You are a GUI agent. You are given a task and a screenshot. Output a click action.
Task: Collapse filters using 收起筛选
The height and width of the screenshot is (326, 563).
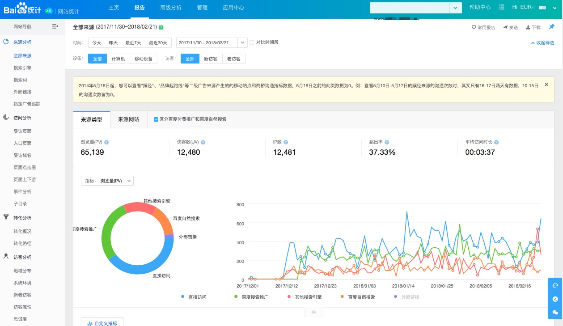[x=543, y=42]
